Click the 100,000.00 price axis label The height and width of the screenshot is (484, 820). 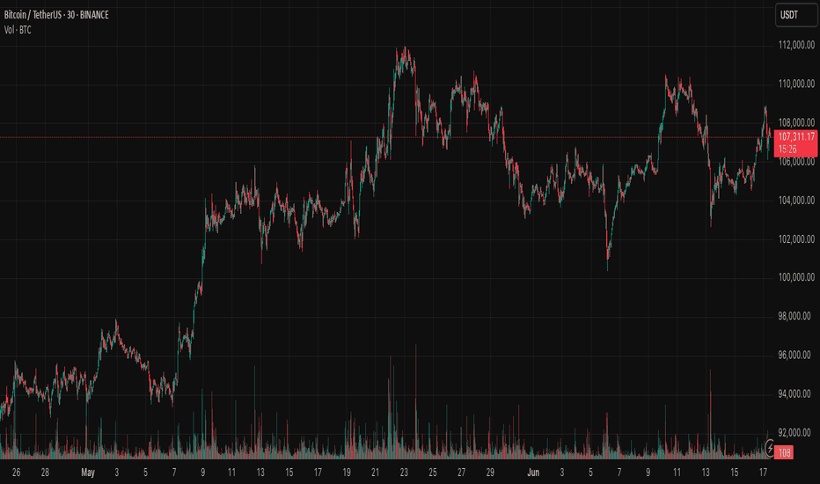(796, 277)
